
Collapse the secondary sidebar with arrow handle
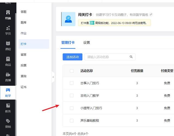point(53,77)
